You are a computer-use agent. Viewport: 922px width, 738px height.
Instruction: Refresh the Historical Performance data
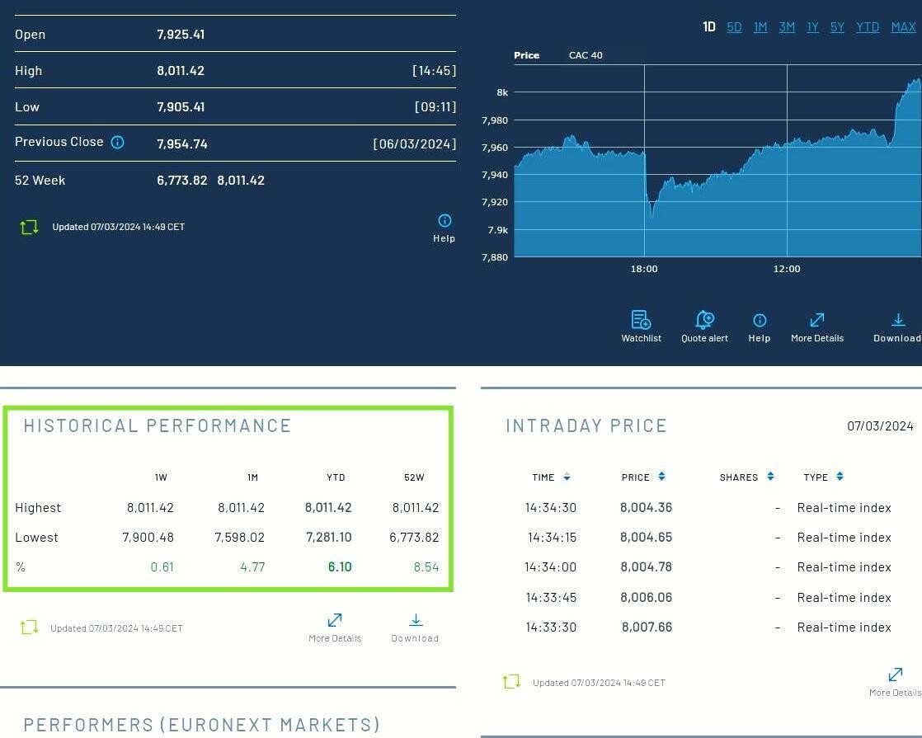tap(29, 628)
